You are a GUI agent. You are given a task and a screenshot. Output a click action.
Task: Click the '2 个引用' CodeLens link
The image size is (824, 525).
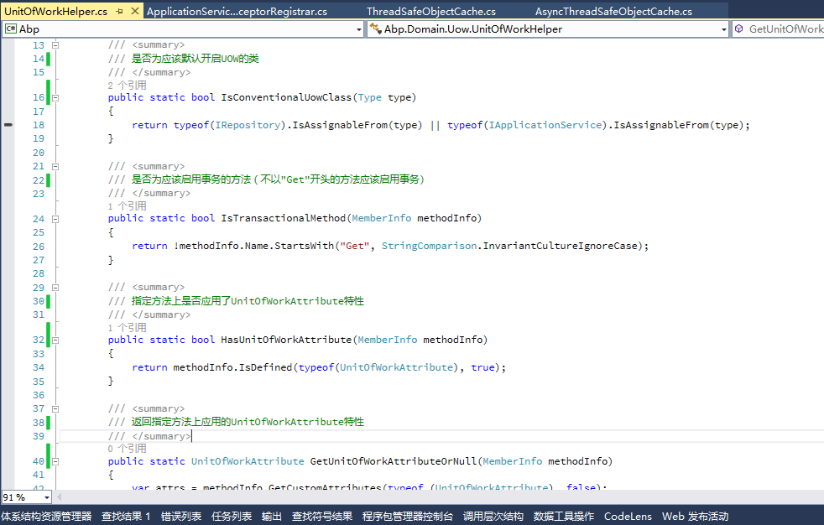(x=128, y=85)
